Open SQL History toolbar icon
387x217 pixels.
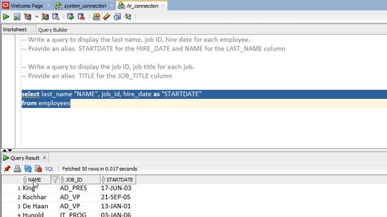point(117,17)
